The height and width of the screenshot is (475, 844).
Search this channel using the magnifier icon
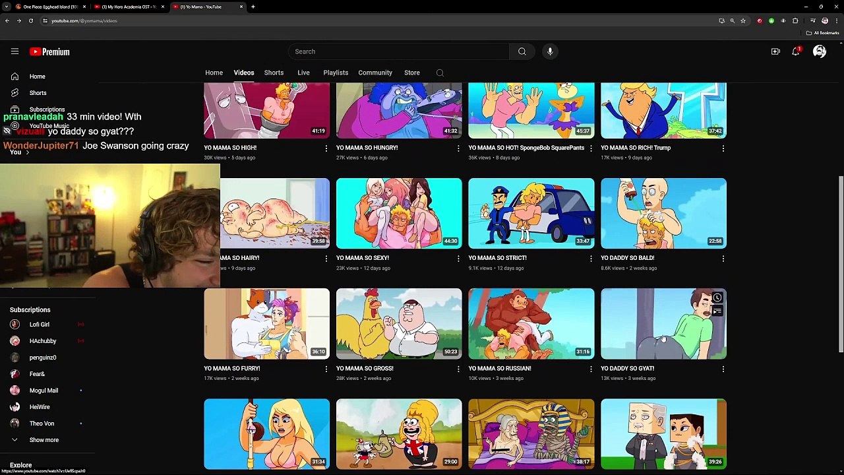[x=440, y=73]
